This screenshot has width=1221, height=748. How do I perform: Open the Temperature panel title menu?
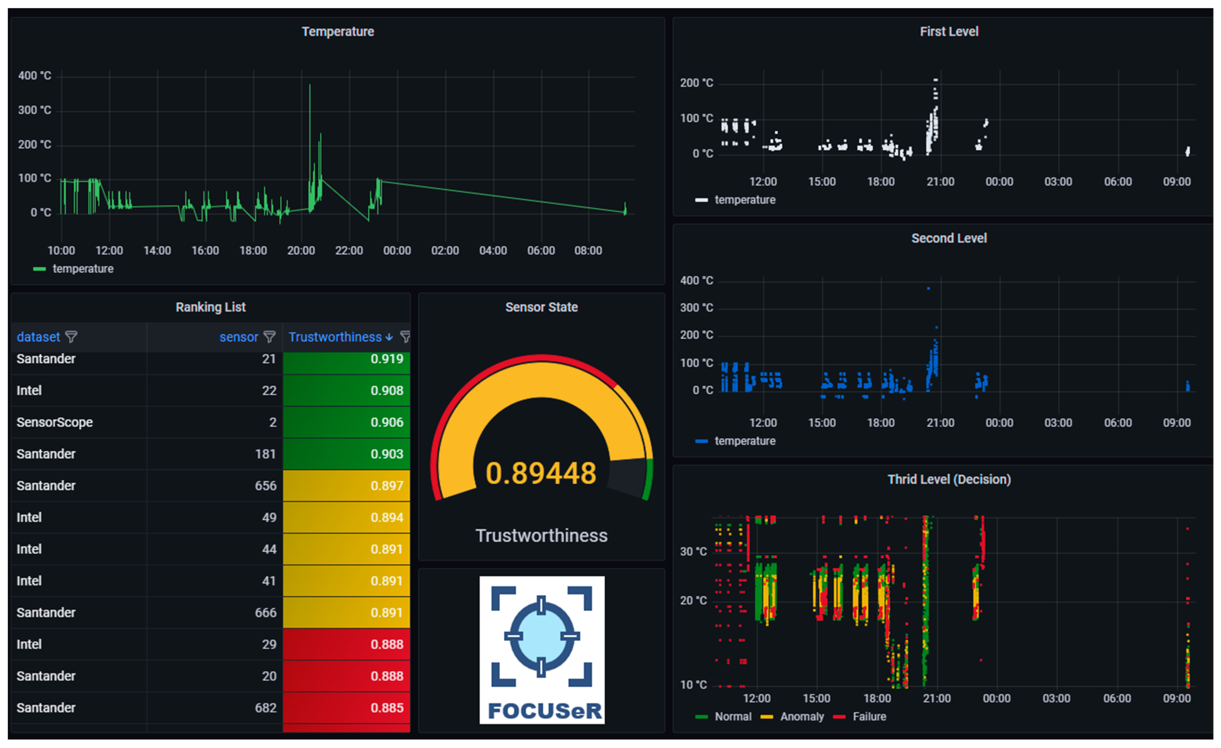[x=338, y=32]
